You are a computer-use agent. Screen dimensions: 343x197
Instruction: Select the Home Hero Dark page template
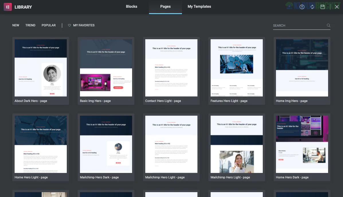coord(302,144)
